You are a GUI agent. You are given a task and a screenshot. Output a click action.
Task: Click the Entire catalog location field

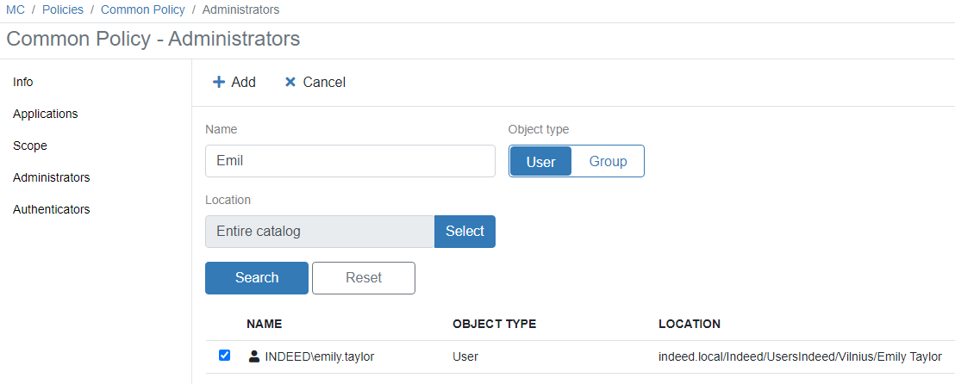320,231
